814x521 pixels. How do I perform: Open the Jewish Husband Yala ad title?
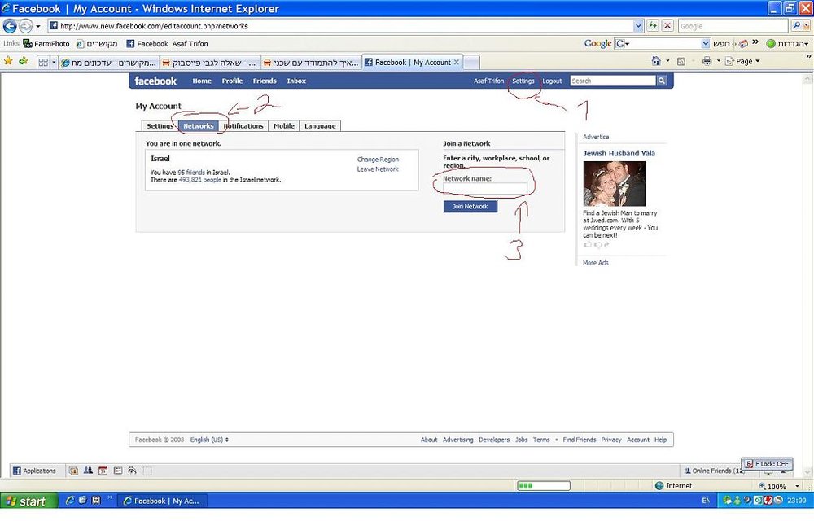coord(619,153)
